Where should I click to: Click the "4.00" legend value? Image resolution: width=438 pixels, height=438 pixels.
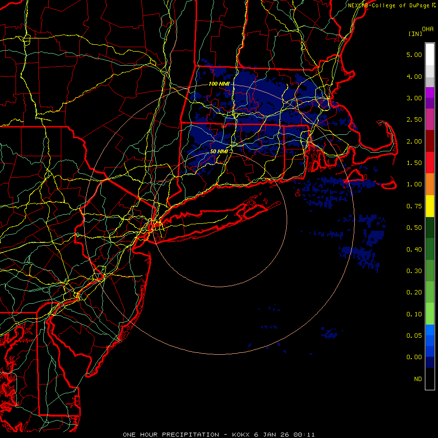(414, 76)
